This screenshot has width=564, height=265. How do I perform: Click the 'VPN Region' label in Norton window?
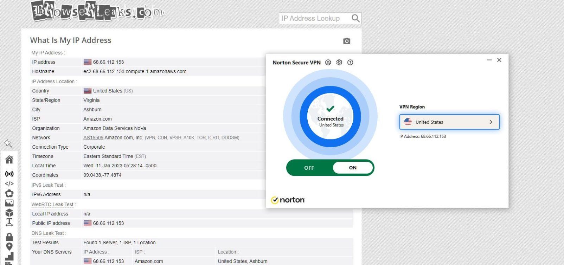click(412, 107)
